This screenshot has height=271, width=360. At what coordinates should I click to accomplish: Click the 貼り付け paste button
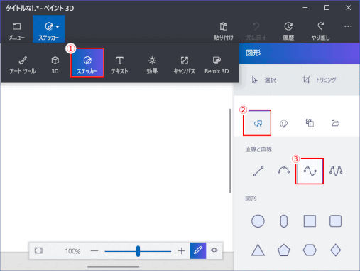pyautogui.click(x=223, y=31)
